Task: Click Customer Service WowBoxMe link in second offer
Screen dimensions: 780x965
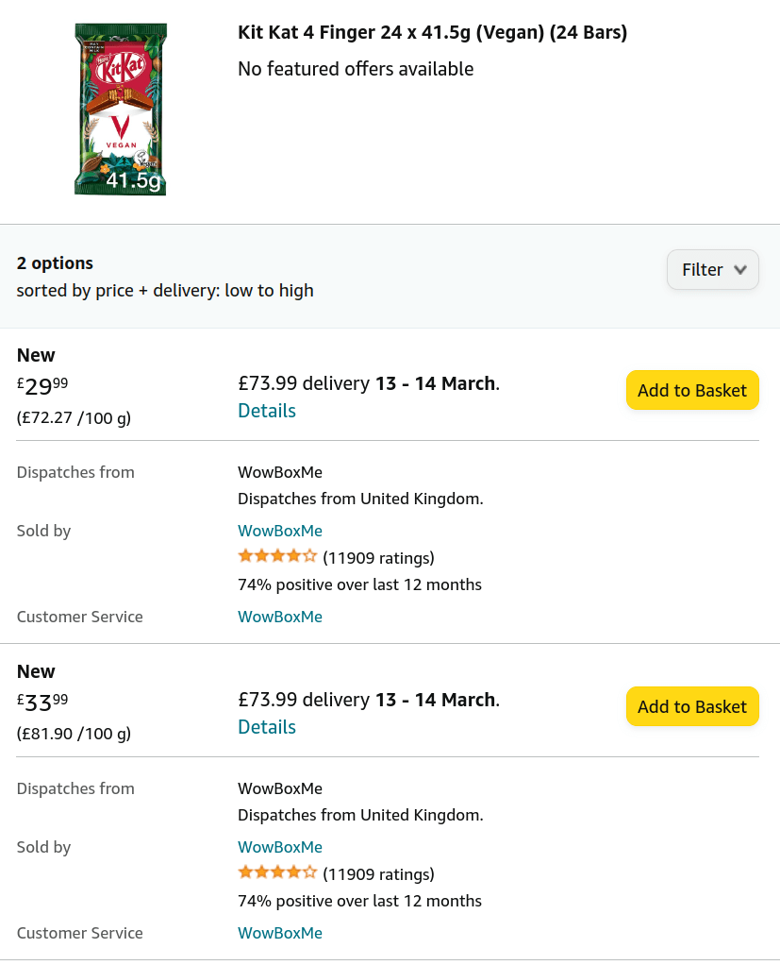Action: (280, 933)
